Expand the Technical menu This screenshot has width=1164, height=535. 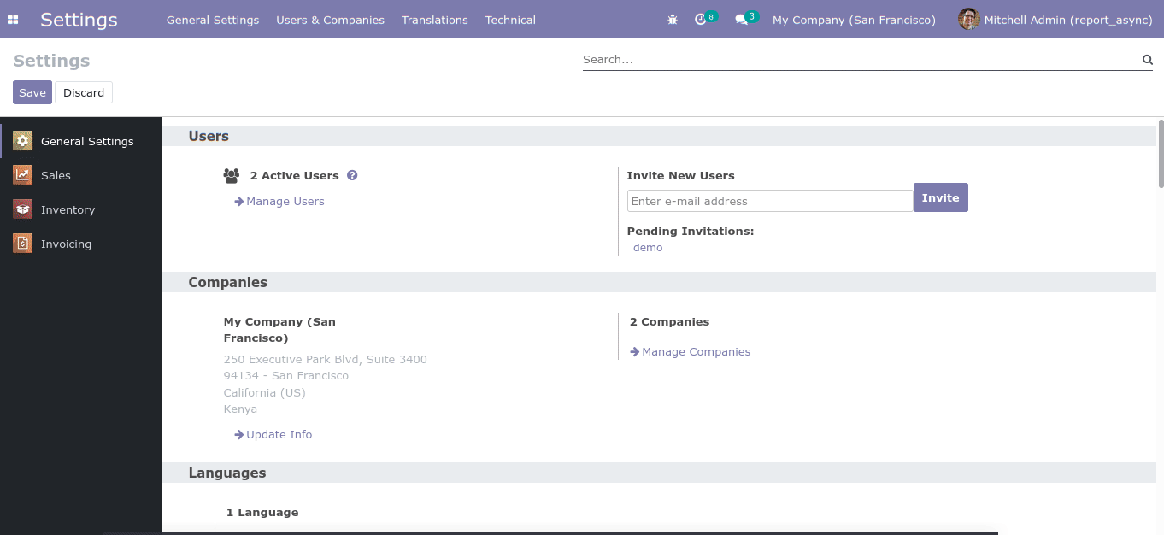tap(510, 20)
